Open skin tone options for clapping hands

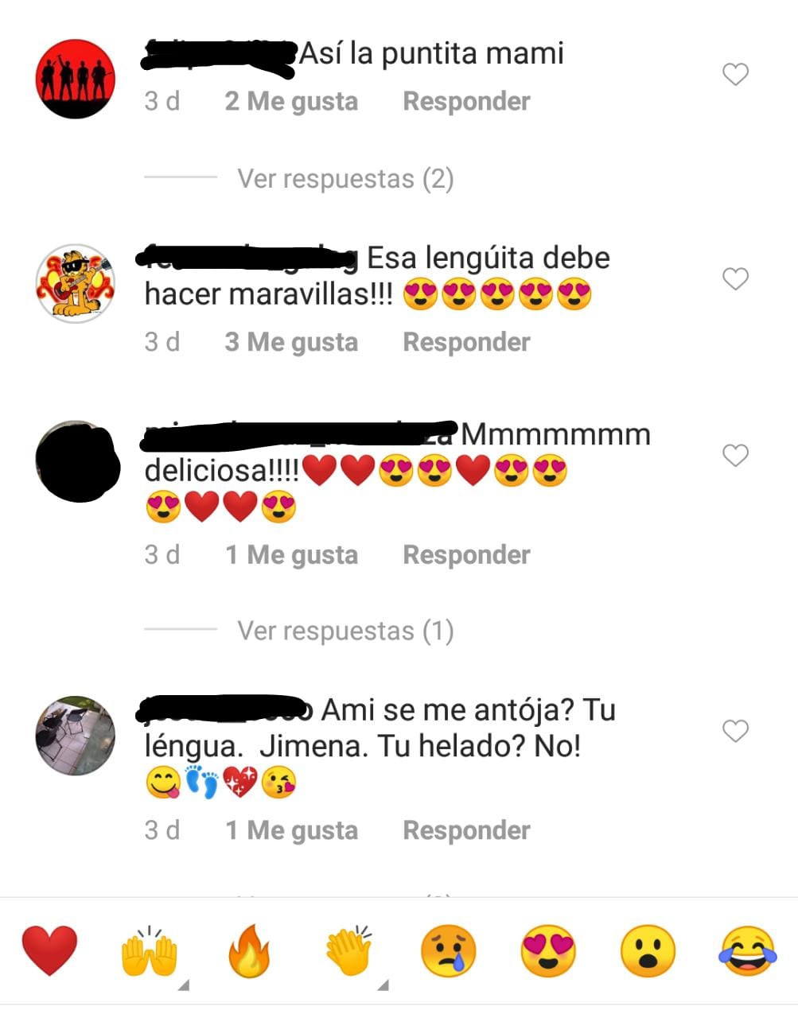coord(383,986)
